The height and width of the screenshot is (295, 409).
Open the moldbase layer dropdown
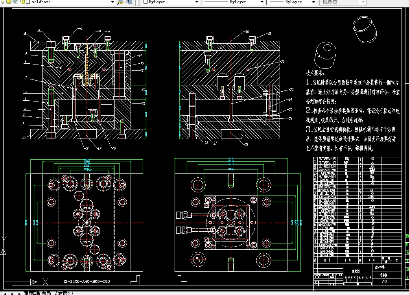click(x=112, y=2)
